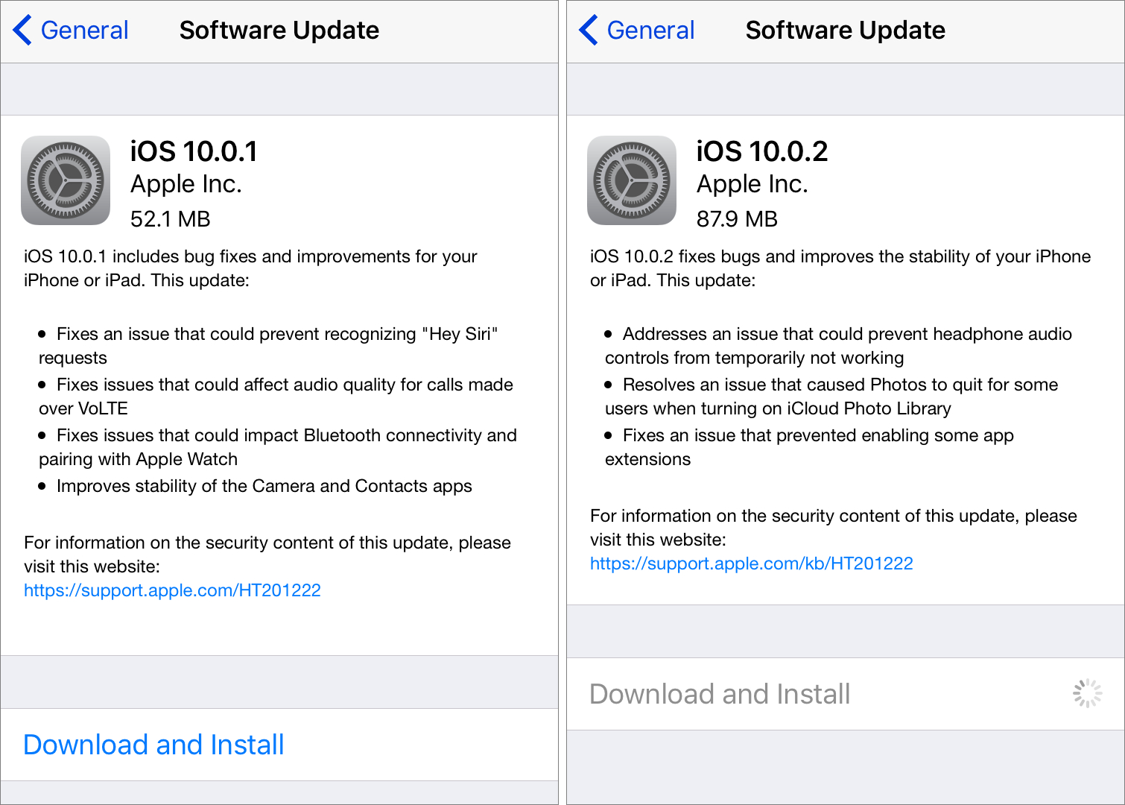Click the gear icon for iOS 10.0.1

click(66, 180)
